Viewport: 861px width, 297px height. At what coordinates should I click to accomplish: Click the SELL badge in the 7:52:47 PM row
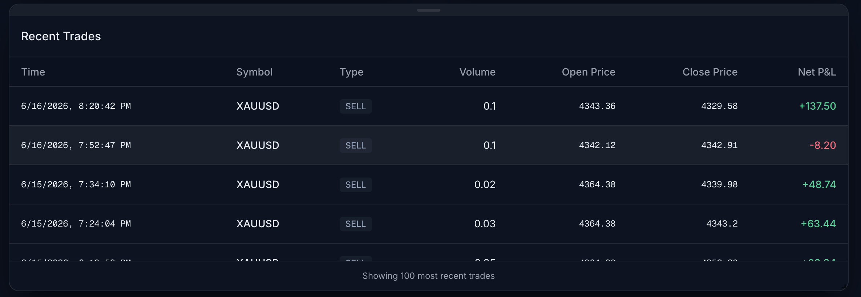(x=356, y=146)
